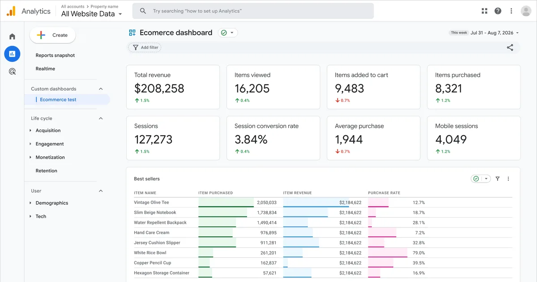This screenshot has height=282, width=537.
Task: Open the apps grid icon
Action: click(x=484, y=11)
